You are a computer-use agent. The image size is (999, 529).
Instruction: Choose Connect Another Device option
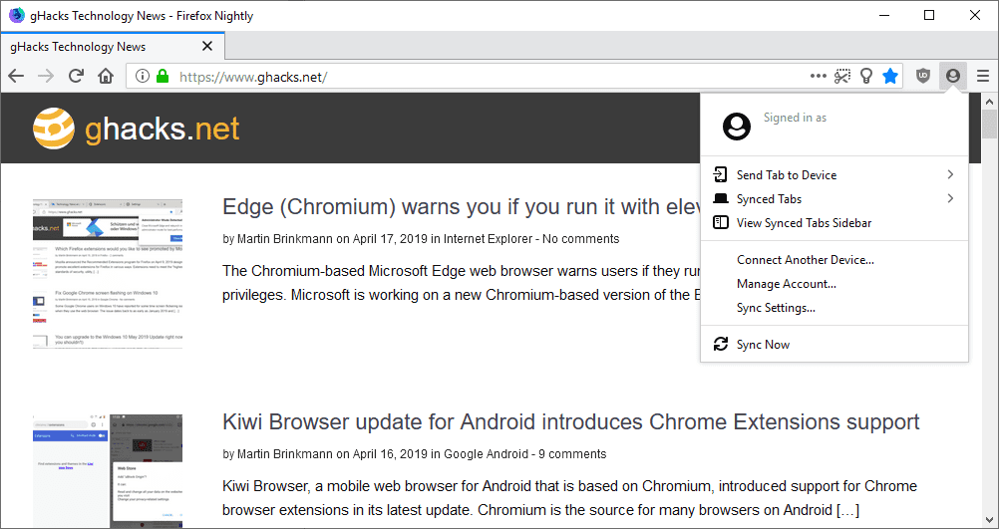(805, 260)
